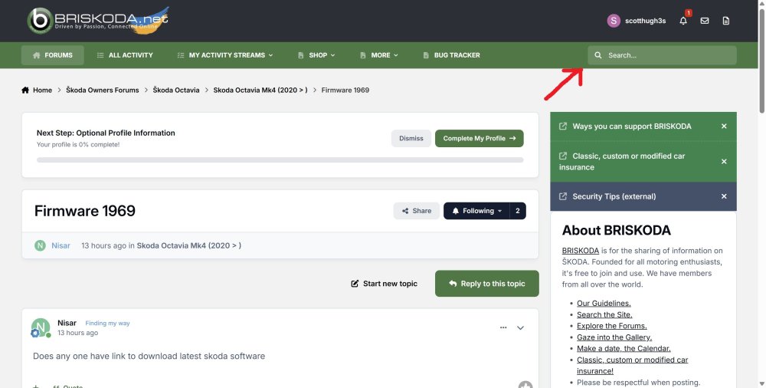766x388 pixels.
Task: Share the Firmware 1969 topic
Action: pos(417,211)
